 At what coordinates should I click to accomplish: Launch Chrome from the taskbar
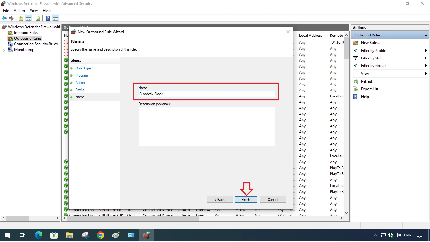click(100, 235)
